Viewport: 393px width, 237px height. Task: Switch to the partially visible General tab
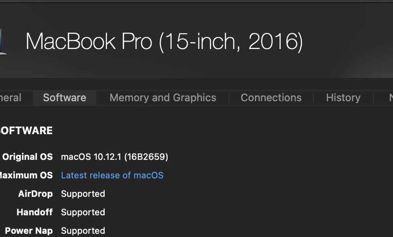pyautogui.click(x=10, y=98)
